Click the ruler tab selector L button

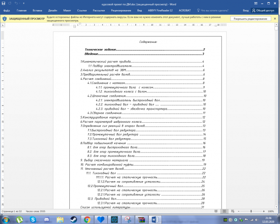3,25
